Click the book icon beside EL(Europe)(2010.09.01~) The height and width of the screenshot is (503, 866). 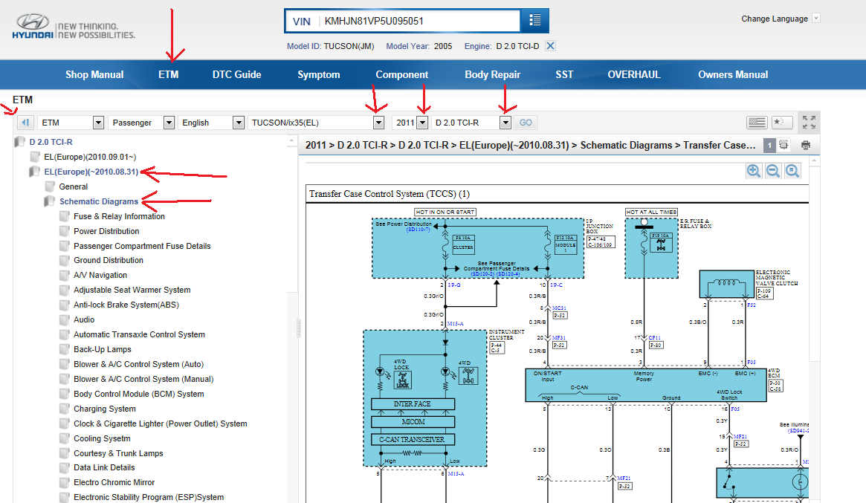point(35,157)
